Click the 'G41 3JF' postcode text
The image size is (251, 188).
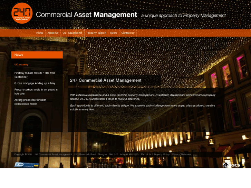click(113, 155)
